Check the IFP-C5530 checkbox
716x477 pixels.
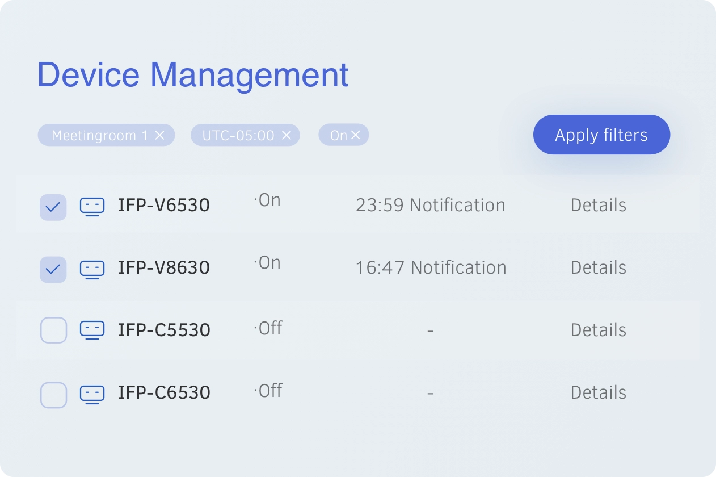click(x=53, y=330)
